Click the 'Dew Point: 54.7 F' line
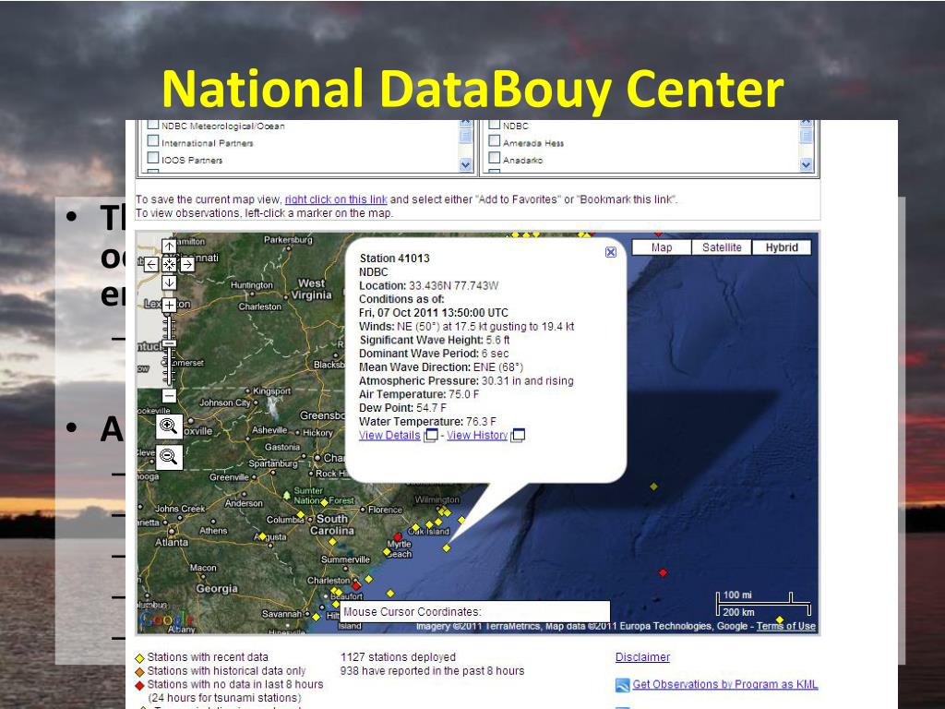The height and width of the screenshot is (709, 945). pyautogui.click(x=402, y=408)
